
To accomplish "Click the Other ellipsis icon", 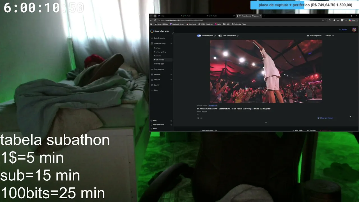I will coord(152,90).
